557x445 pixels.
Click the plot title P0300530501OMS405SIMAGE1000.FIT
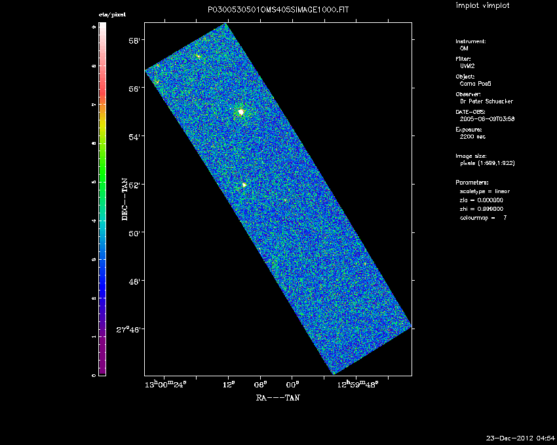coord(278,10)
